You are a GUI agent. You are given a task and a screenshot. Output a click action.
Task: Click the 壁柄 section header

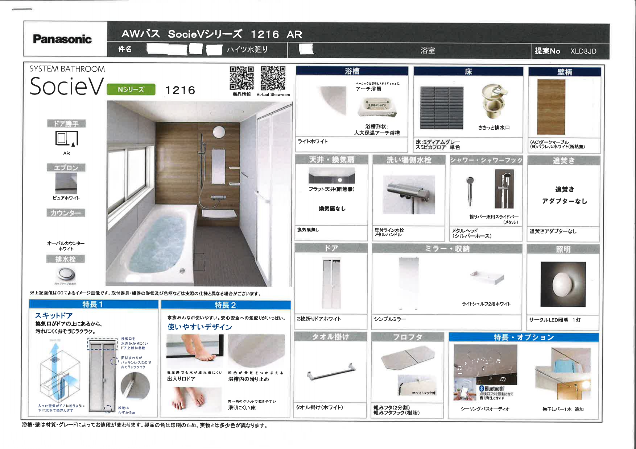(x=564, y=72)
